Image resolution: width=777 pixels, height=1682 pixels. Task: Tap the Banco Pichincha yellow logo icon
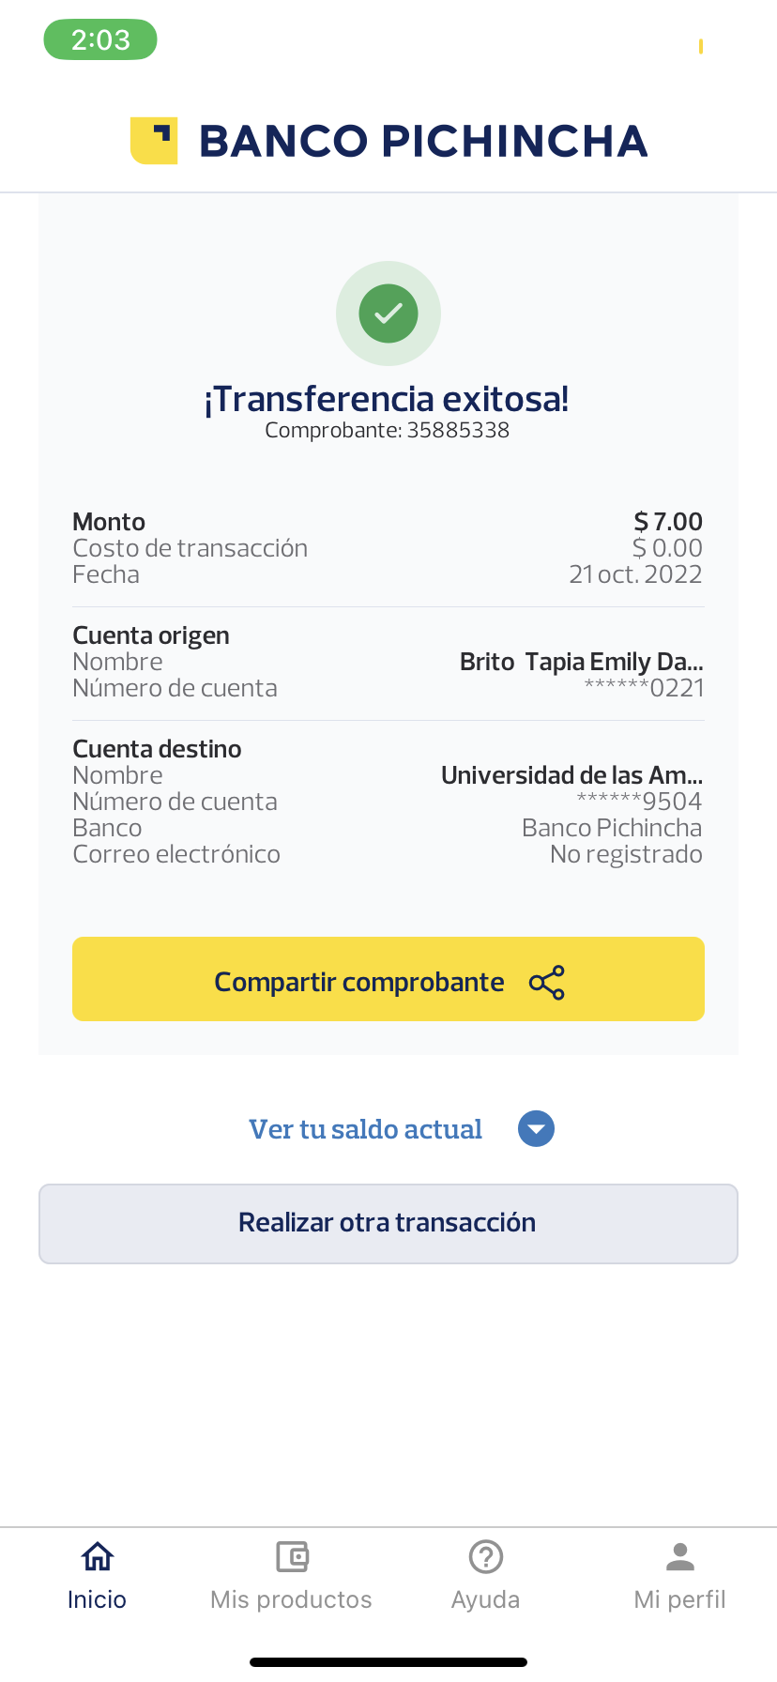(154, 141)
